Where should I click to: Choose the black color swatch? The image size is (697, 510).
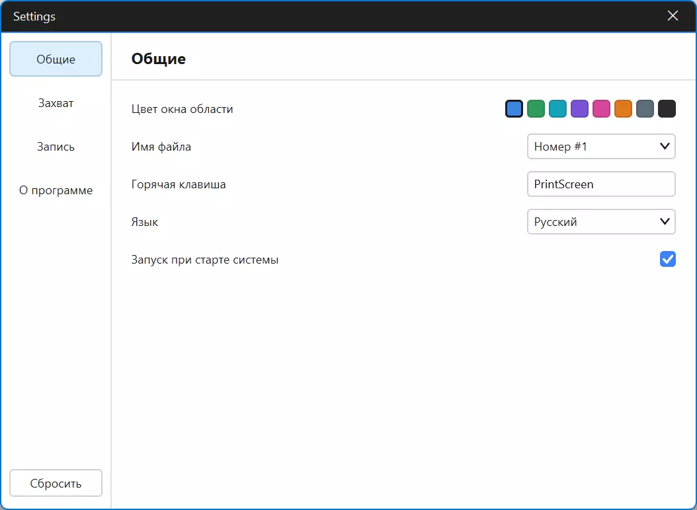click(x=667, y=109)
